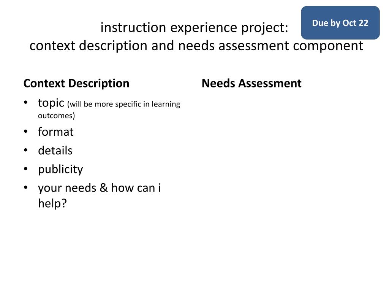Click the bullet point beside 'your needs'
This screenshot has height=292, width=389.
click(26, 187)
